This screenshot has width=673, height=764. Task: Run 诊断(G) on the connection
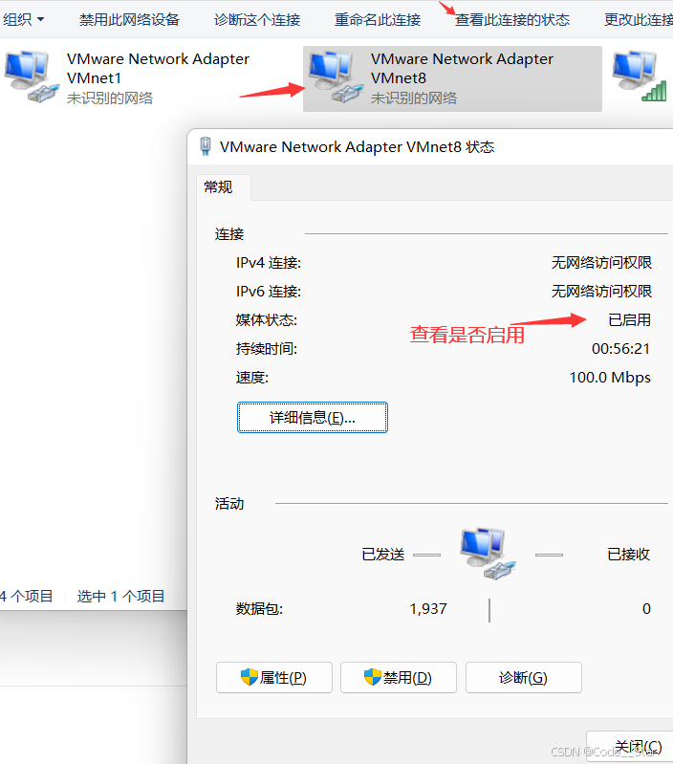(x=524, y=677)
